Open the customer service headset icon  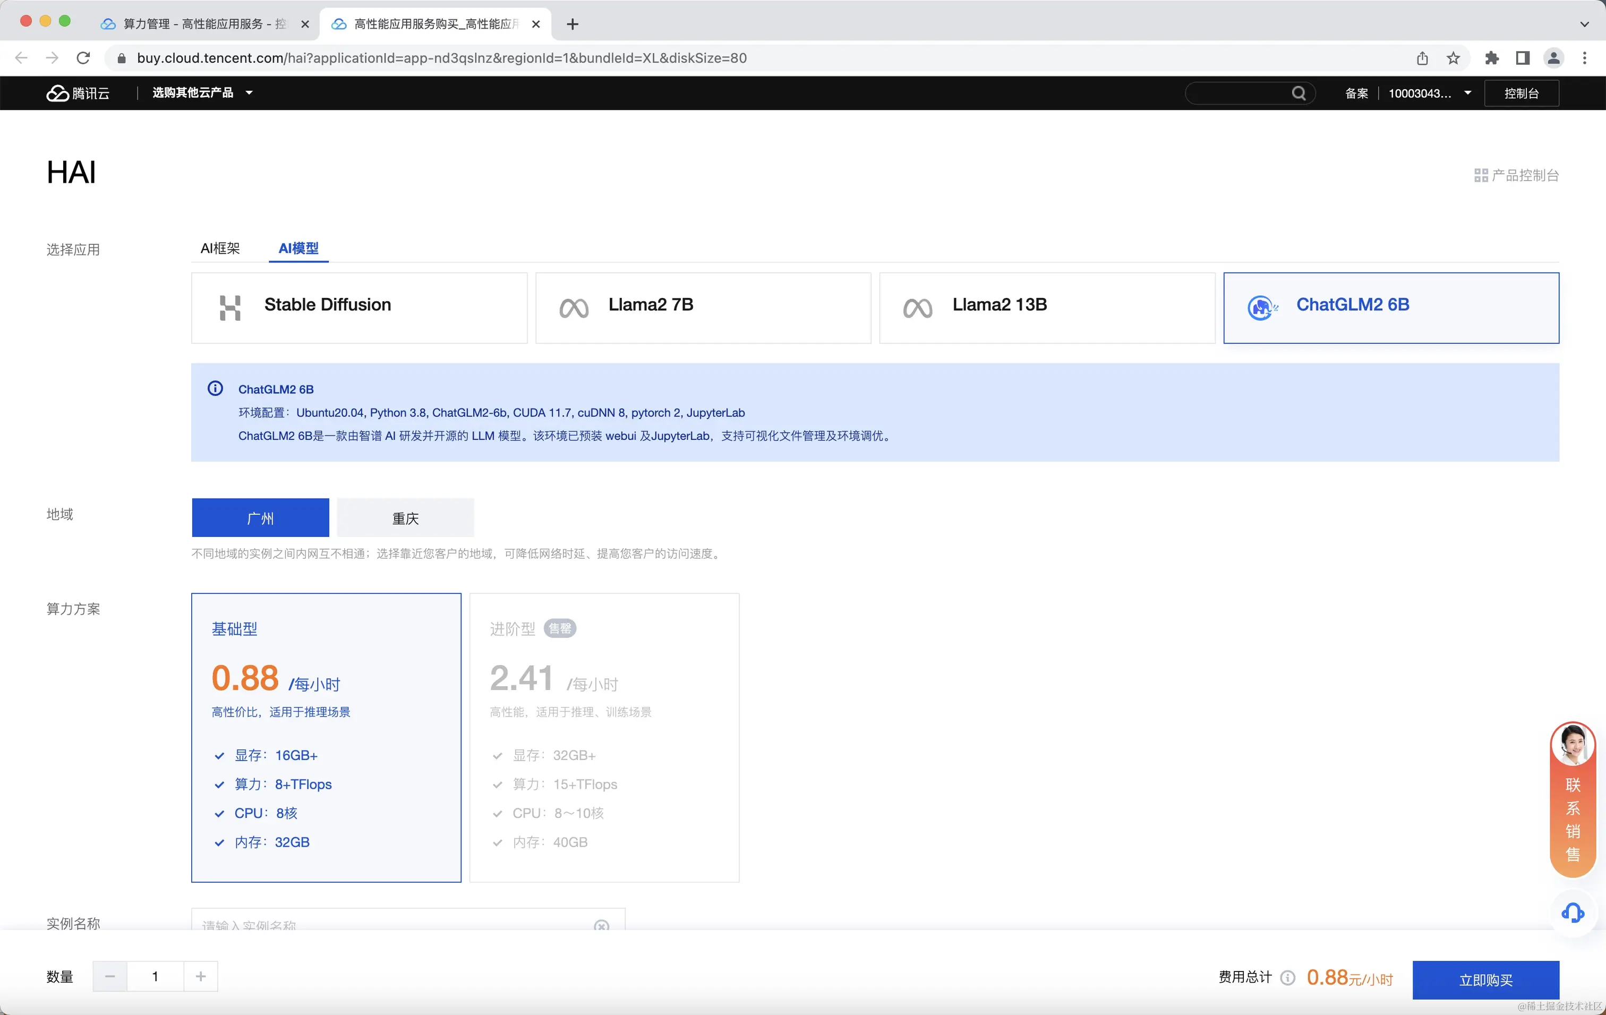[x=1572, y=912]
